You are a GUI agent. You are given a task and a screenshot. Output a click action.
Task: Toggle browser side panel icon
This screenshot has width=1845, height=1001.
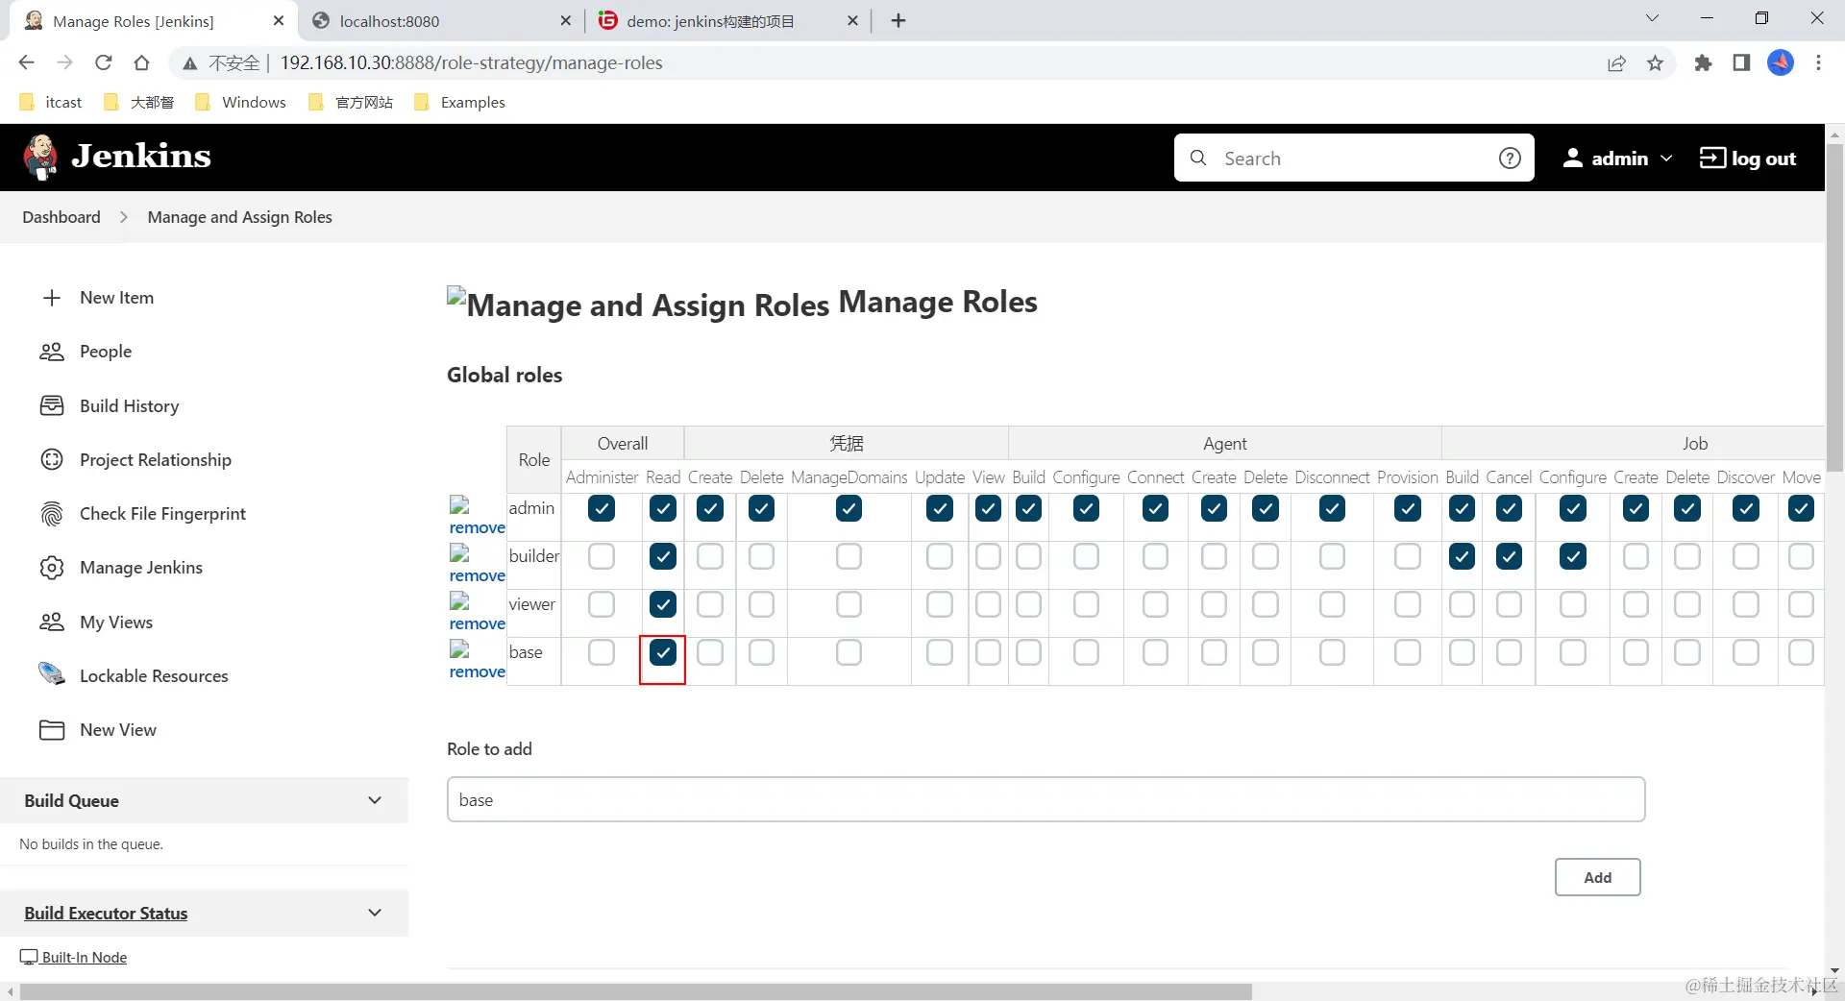coord(1741,63)
